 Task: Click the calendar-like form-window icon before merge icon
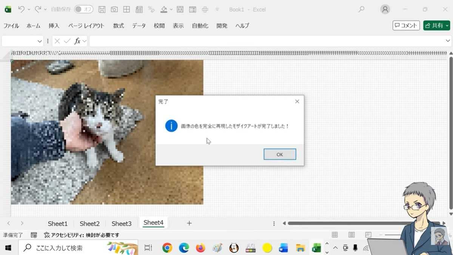(x=193, y=9)
